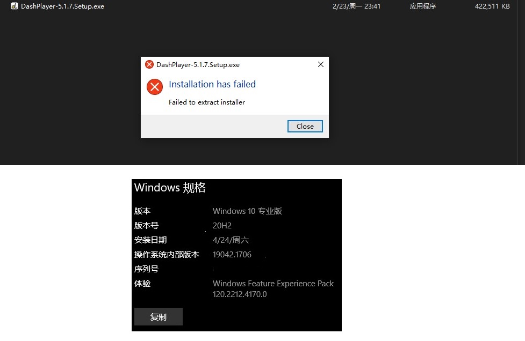Click the install date 4/24/周六 value
This screenshot has width=525, height=341.
[231, 240]
